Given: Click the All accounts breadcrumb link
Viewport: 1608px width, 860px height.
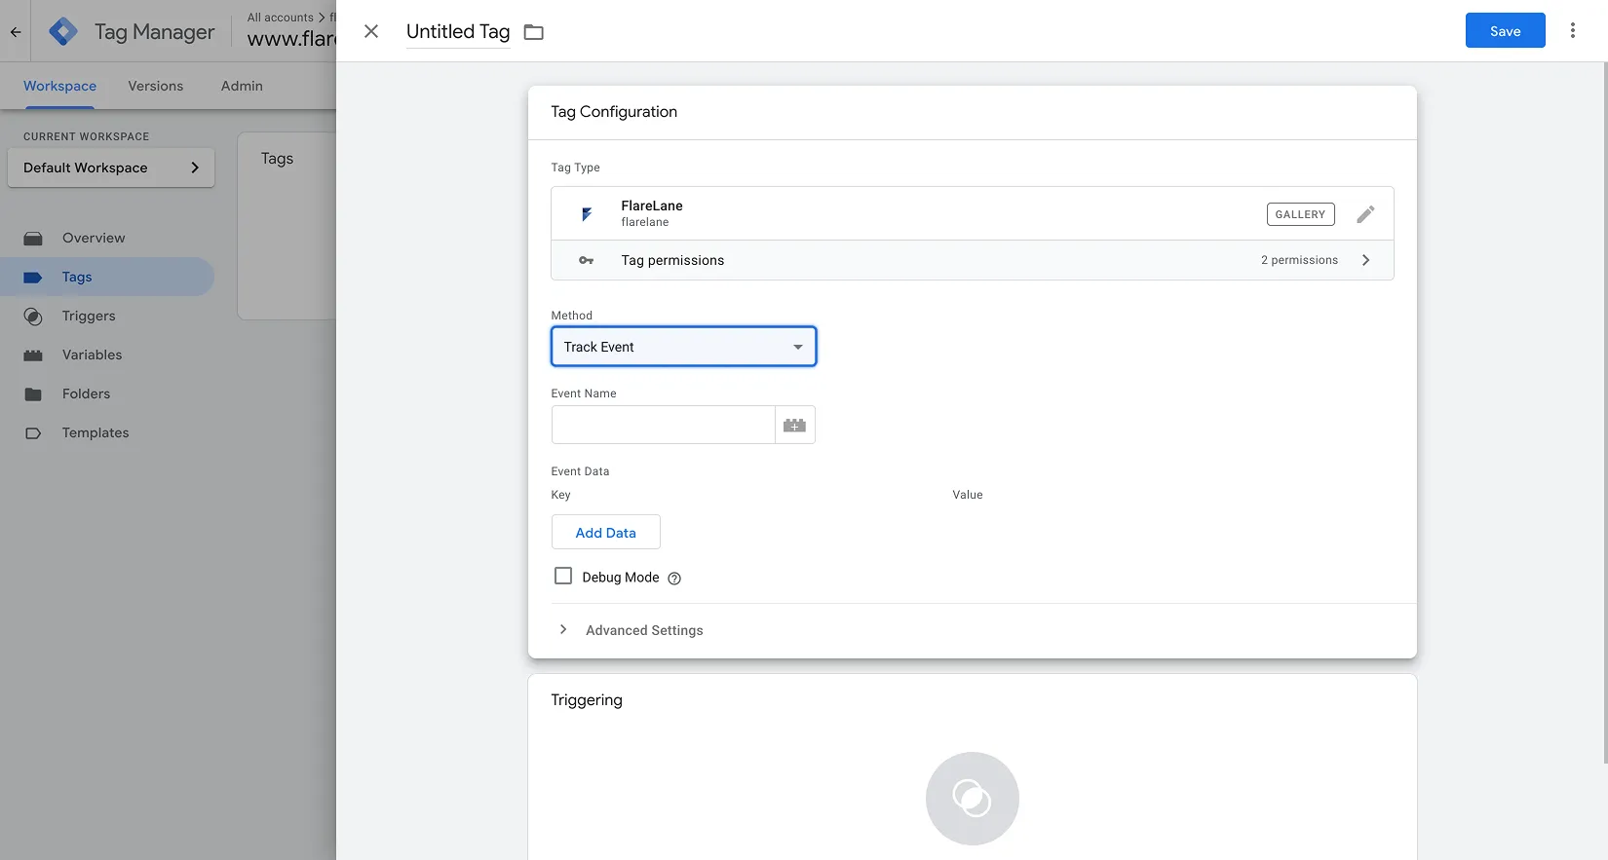Looking at the screenshot, I should pyautogui.click(x=281, y=18).
